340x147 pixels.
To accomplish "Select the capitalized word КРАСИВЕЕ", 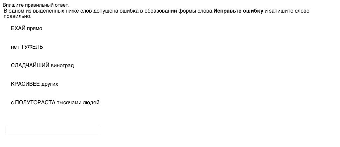I will tap(25, 84).
